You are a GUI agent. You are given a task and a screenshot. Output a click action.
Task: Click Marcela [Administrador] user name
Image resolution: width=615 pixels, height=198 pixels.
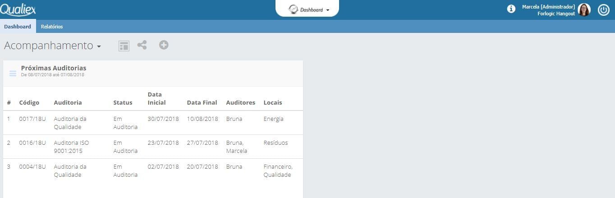click(548, 7)
